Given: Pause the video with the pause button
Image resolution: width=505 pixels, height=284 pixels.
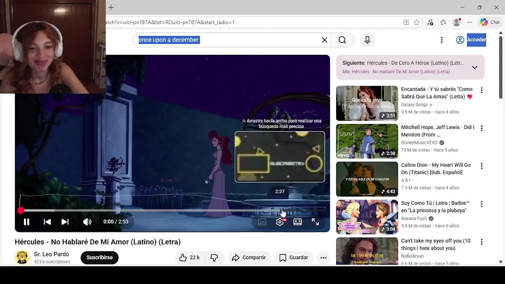Looking at the screenshot, I should pos(26,222).
